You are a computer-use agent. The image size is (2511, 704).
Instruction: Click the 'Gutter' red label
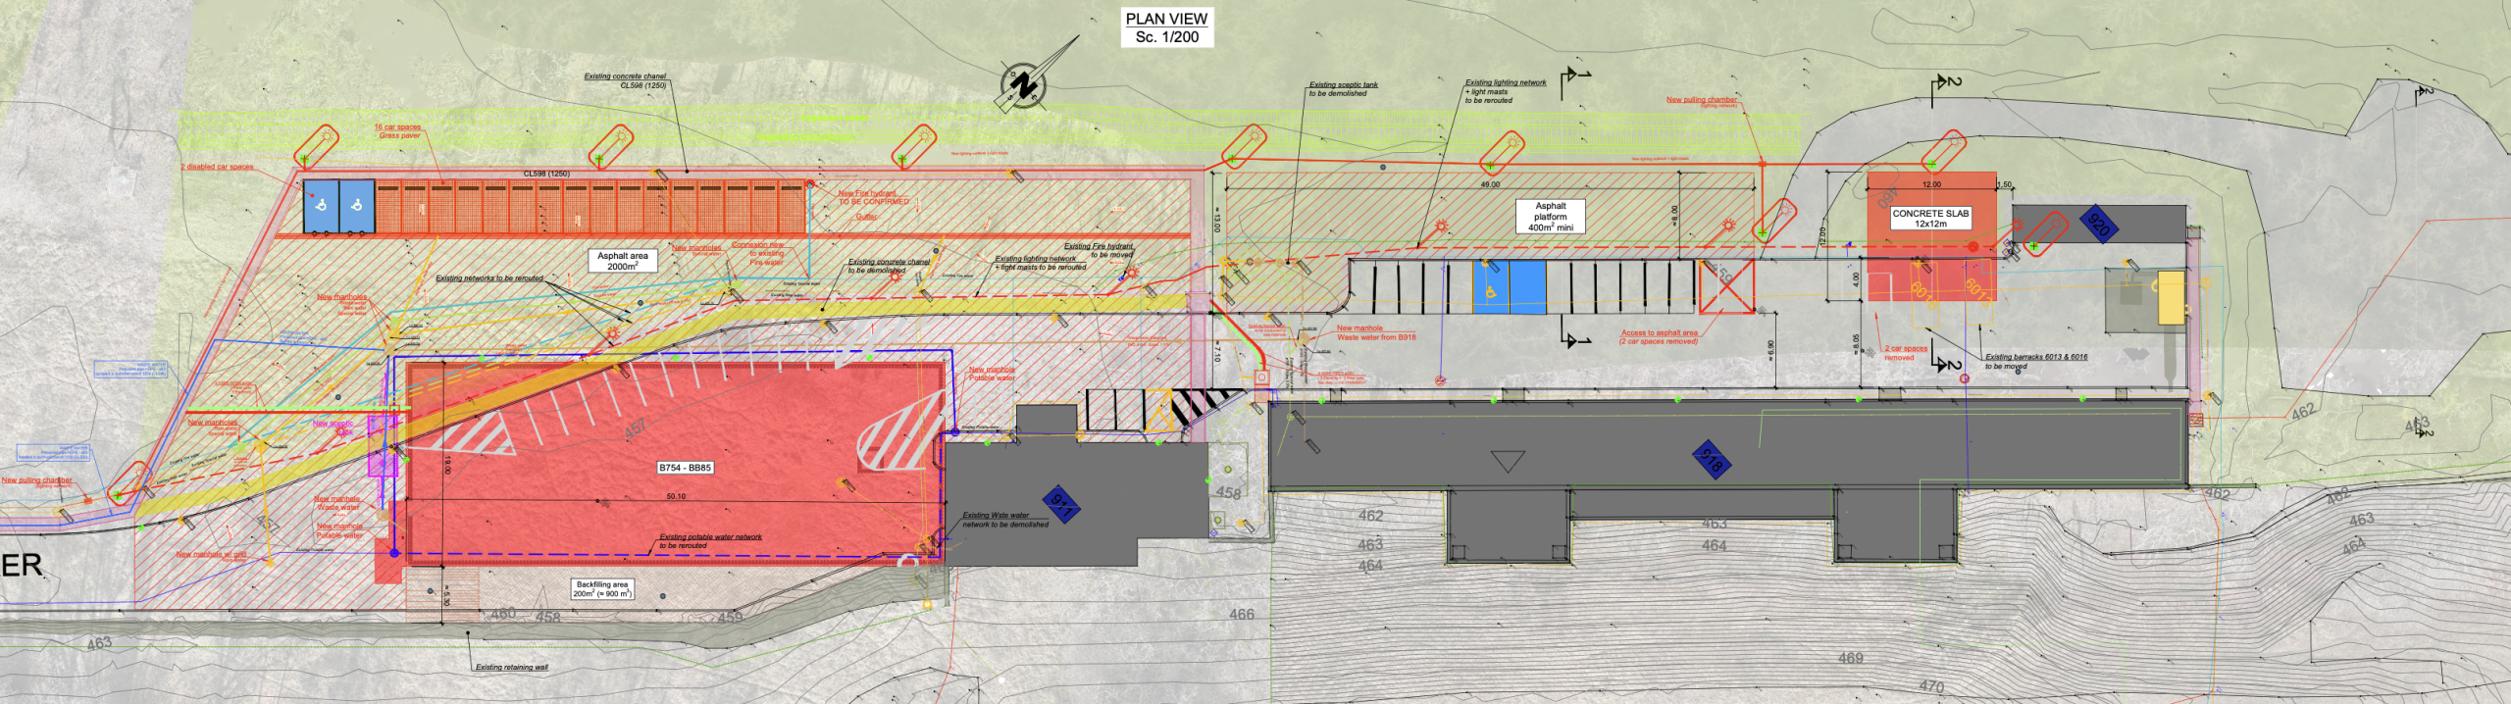(866, 217)
